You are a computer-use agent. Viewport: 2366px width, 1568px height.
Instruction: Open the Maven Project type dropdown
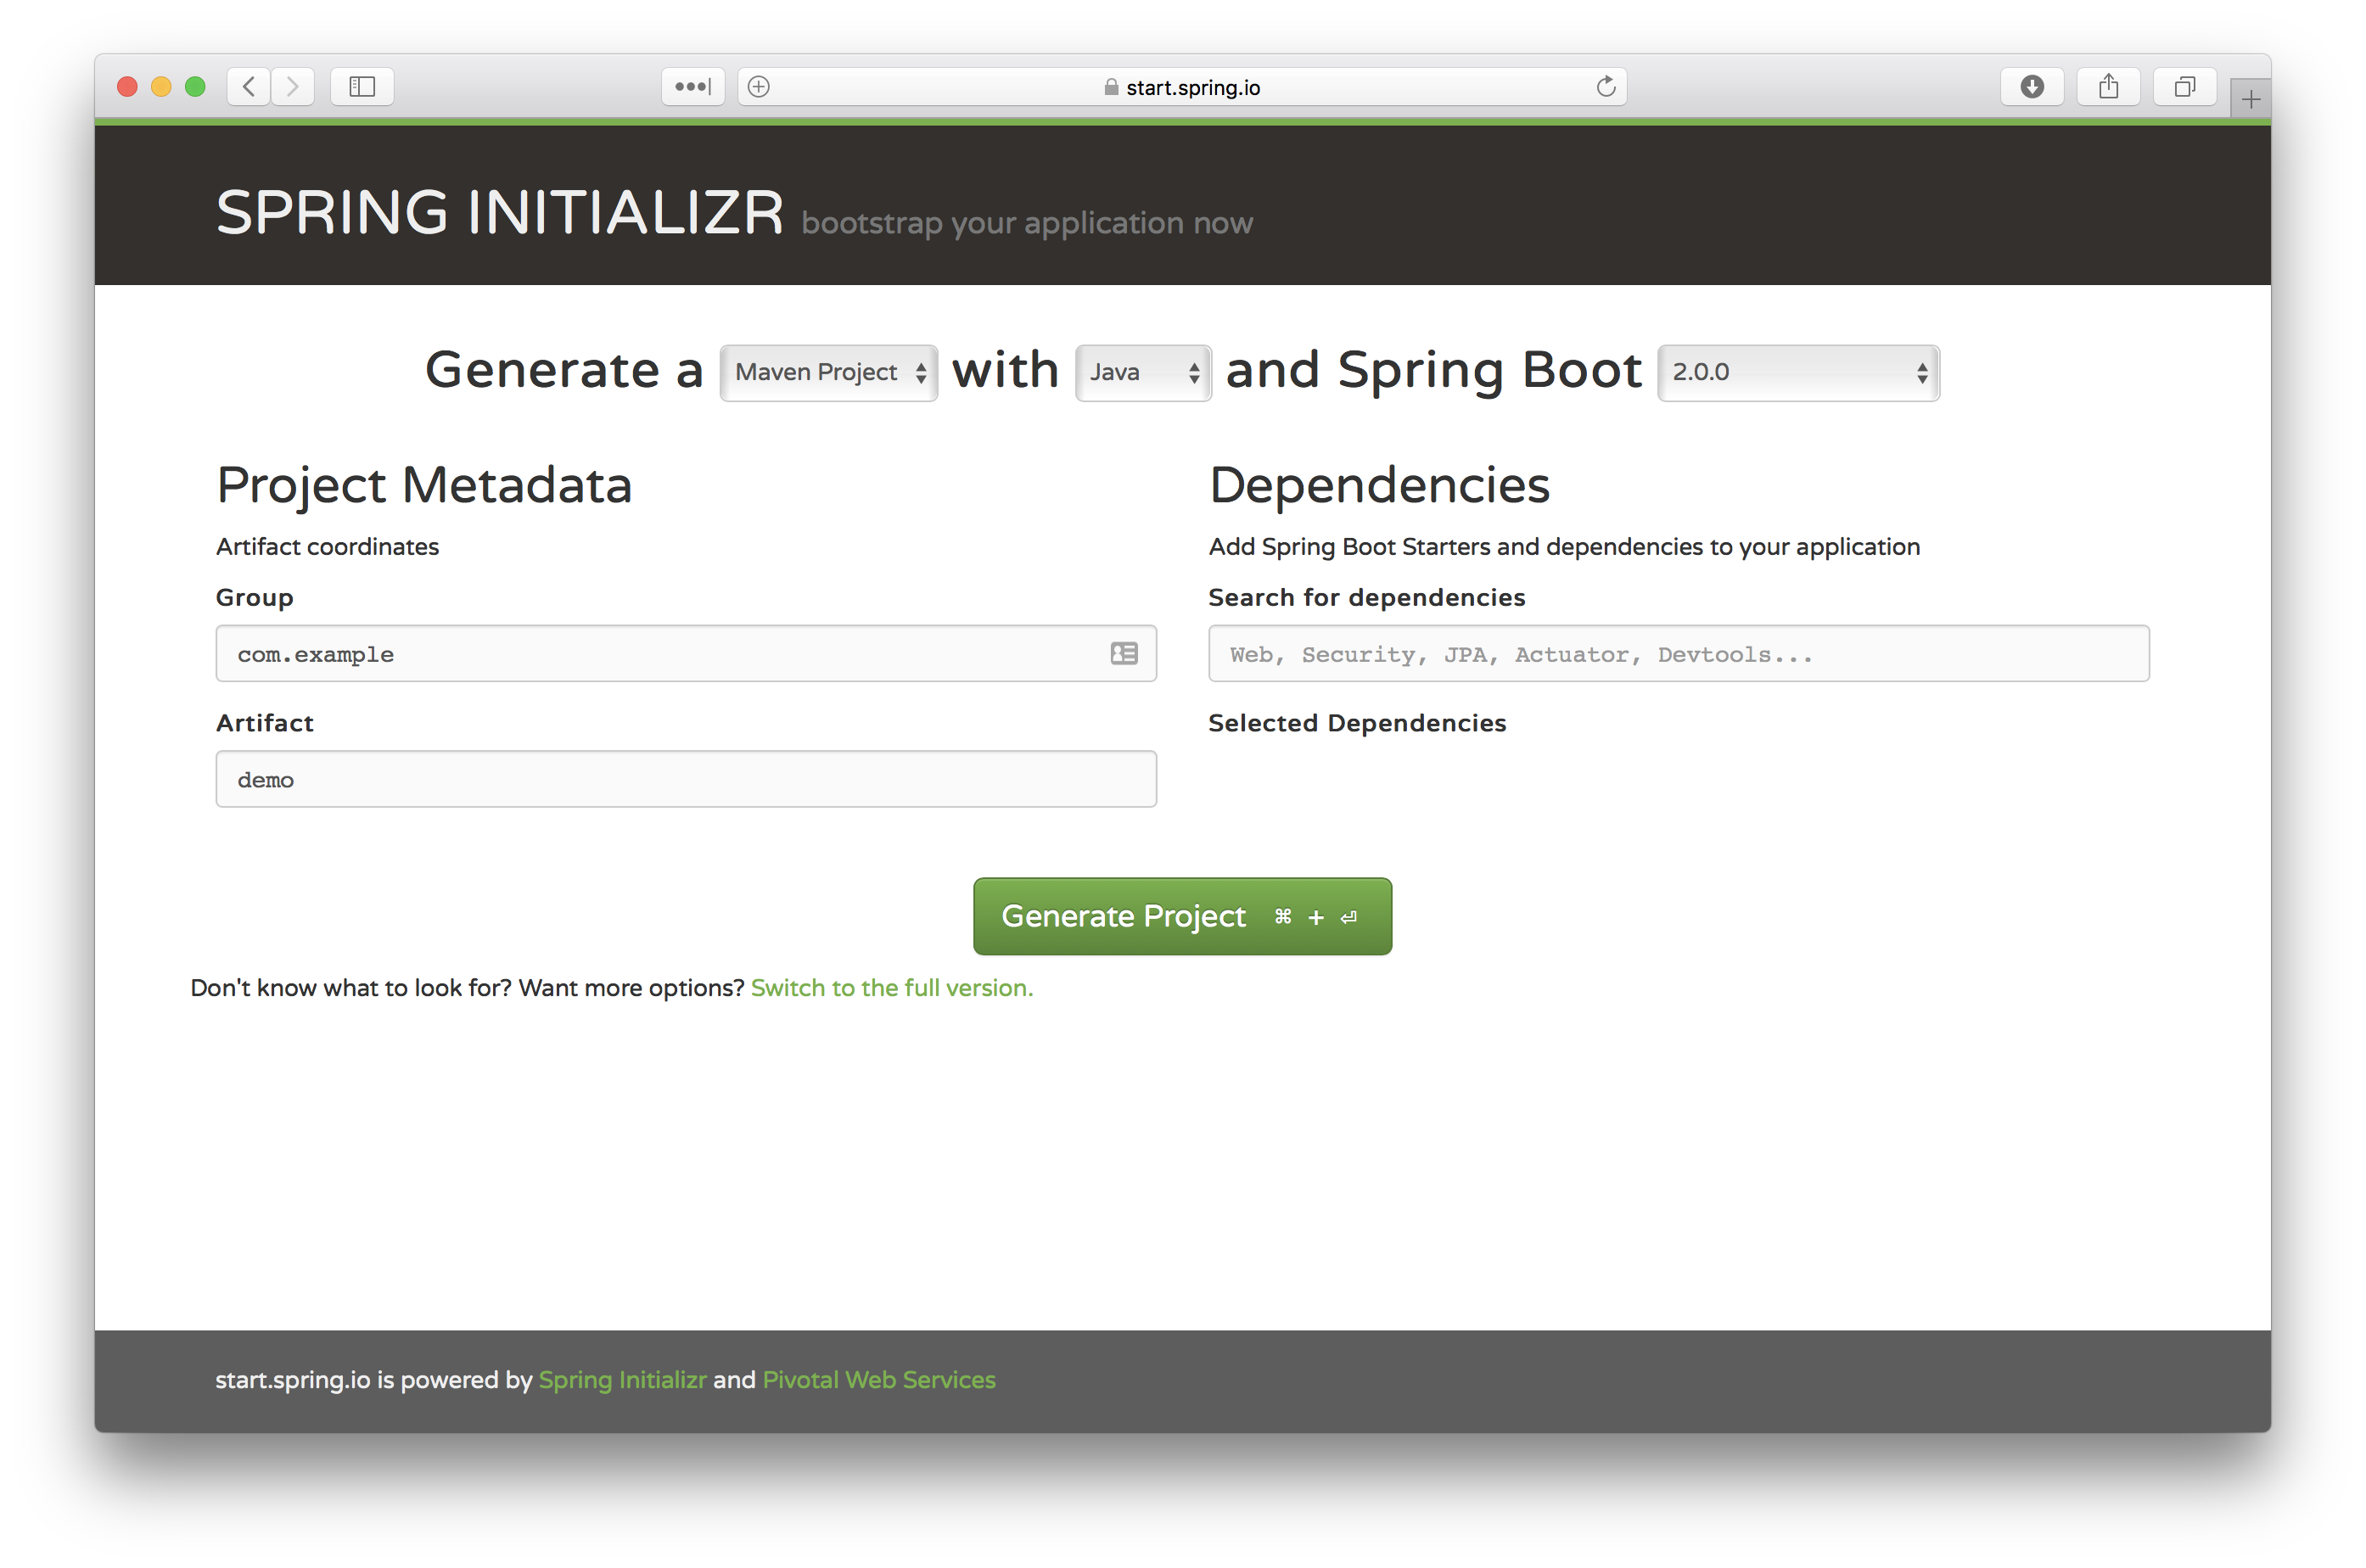pos(829,373)
